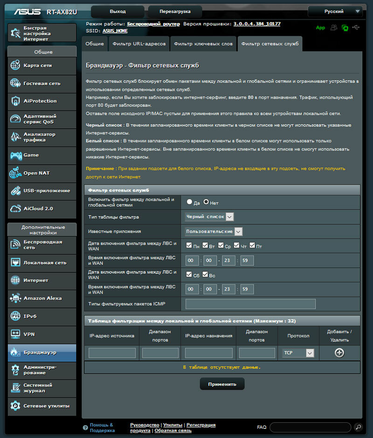Click the AiProtection shield icon
The height and width of the screenshot is (438, 373).
(x=15, y=101)
